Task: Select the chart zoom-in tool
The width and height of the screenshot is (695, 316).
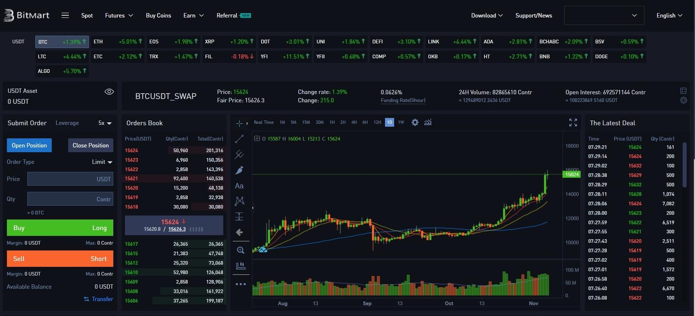Action: 240,250
